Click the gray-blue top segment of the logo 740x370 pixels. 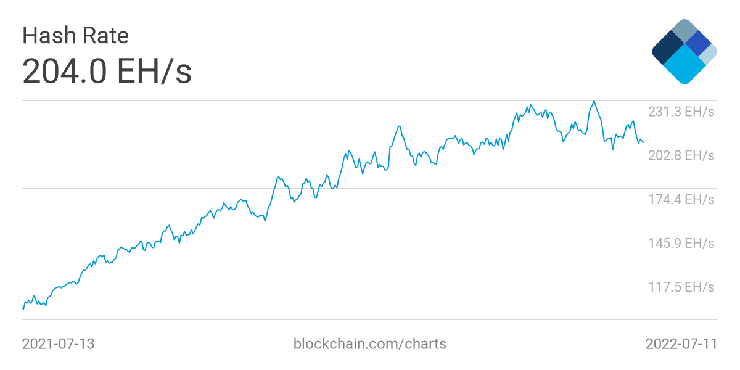683,30
